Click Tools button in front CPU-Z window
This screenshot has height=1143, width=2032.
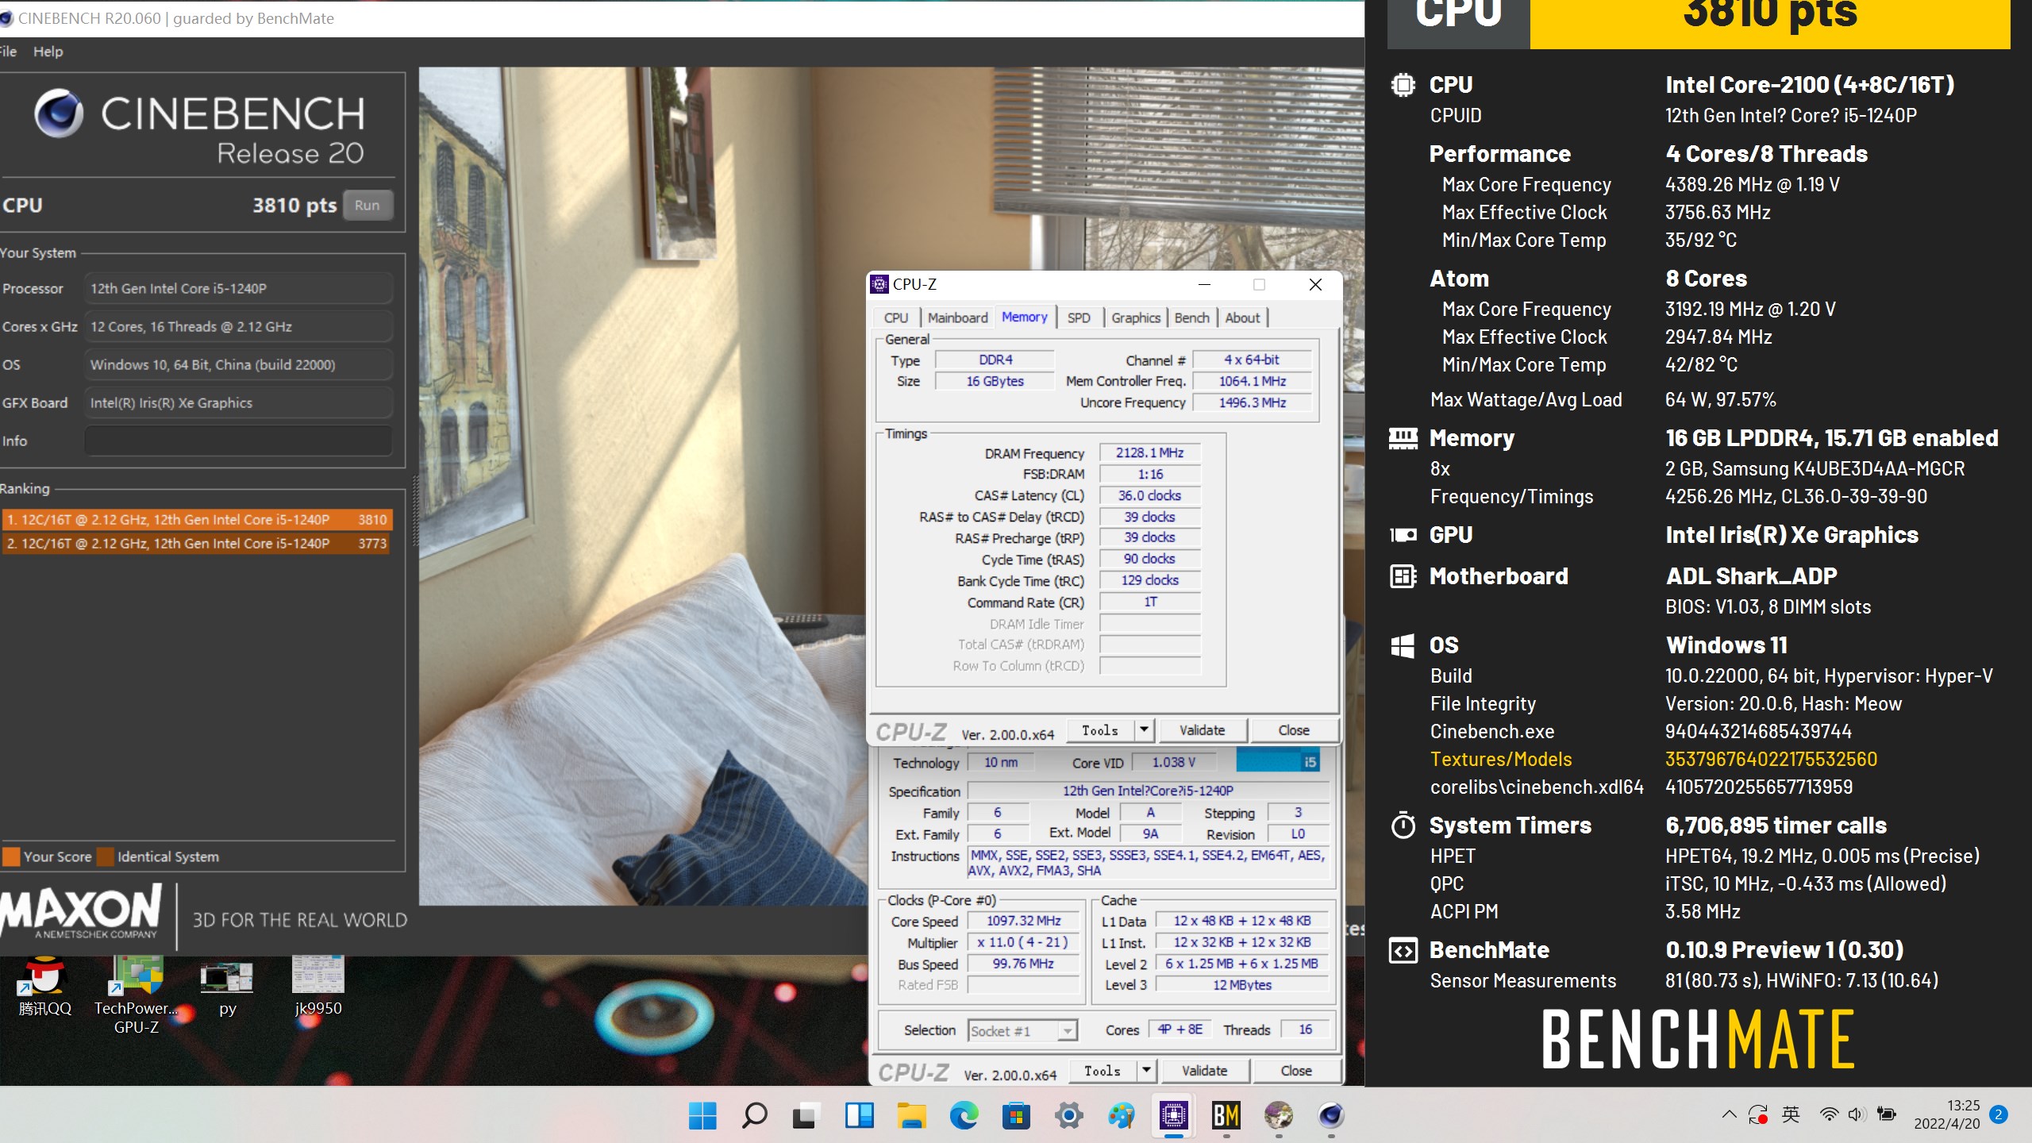[1100, 730]
